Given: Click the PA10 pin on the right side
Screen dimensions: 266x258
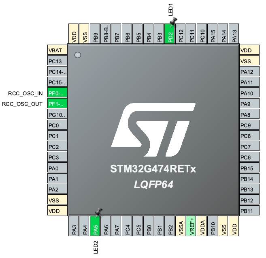Looking at the screenshot, I should pos(249,93).
